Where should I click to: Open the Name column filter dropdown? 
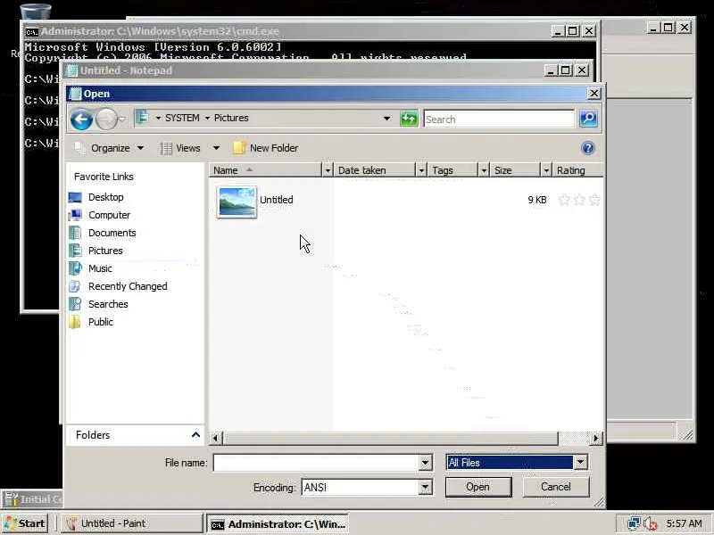328,170
